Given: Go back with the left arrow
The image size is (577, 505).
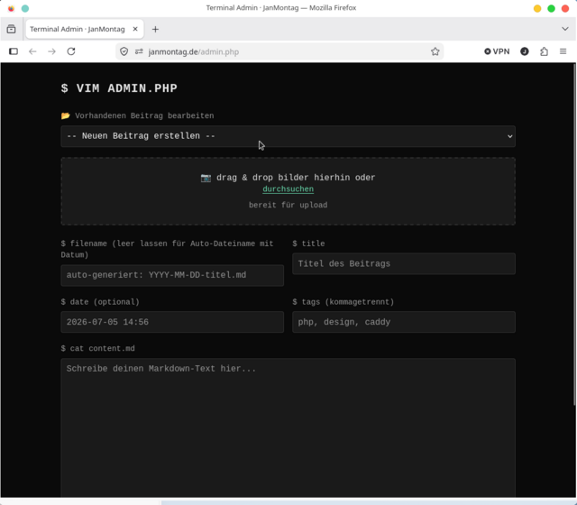Looking at the screenshot, I should coord(32,51).
